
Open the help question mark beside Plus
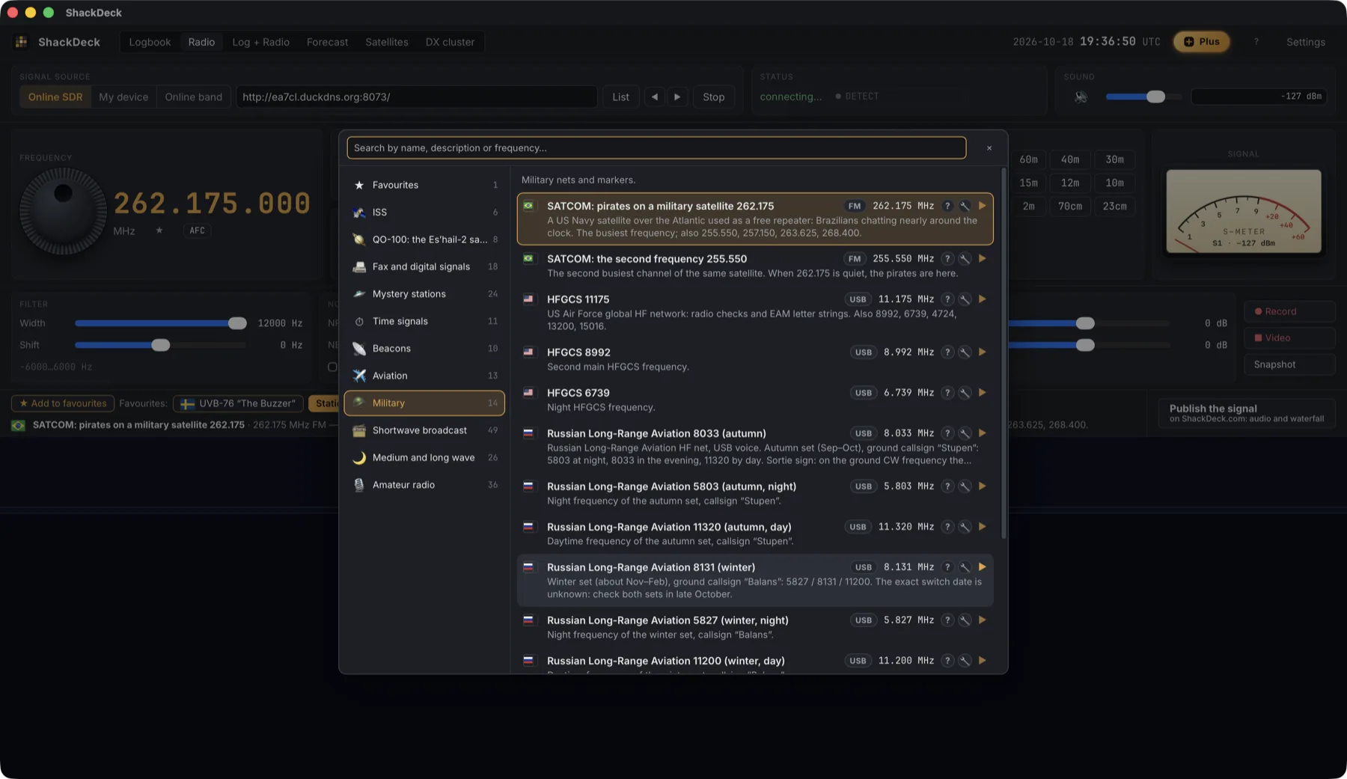pyautogui.click(x=1256, y=42)
